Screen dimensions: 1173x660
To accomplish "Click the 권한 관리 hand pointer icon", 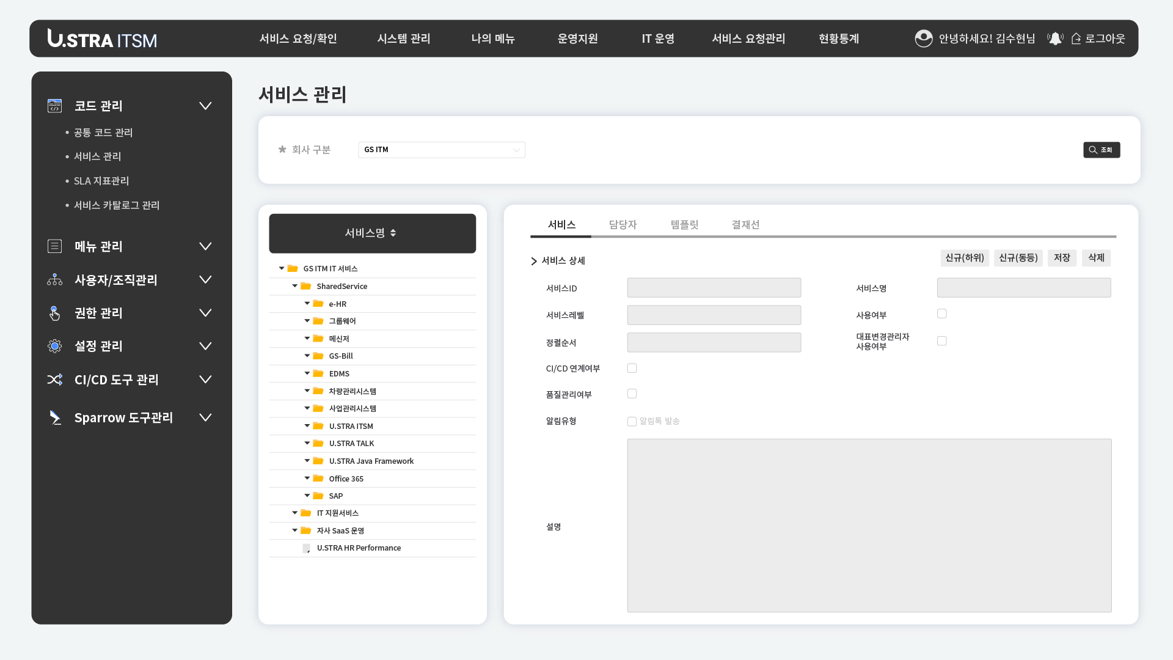I will point(54,313).
